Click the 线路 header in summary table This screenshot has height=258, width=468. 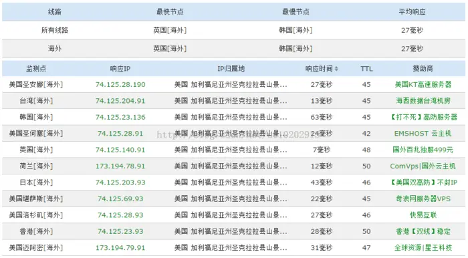(55, 11)
